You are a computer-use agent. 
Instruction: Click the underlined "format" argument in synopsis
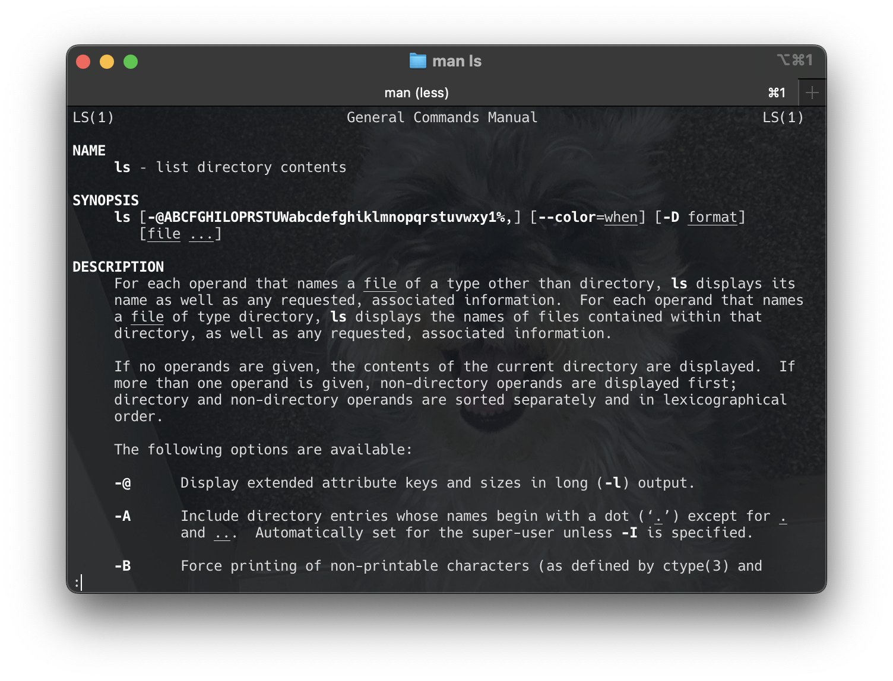pyautogui.click(x=712, y=217)
